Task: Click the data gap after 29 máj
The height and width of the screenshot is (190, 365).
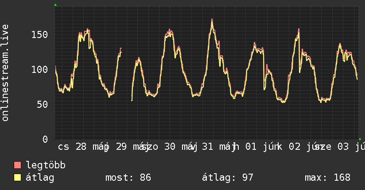Action: pyautogui.click(x=126, y=74)
